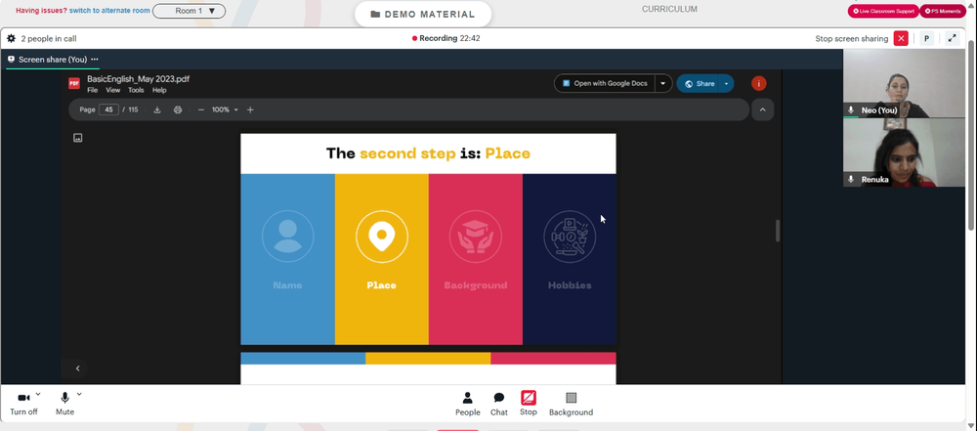Image resolution: width=977 pixels, height=431 pixels.
Task: Click the Share button
Action: coord(699,84)
